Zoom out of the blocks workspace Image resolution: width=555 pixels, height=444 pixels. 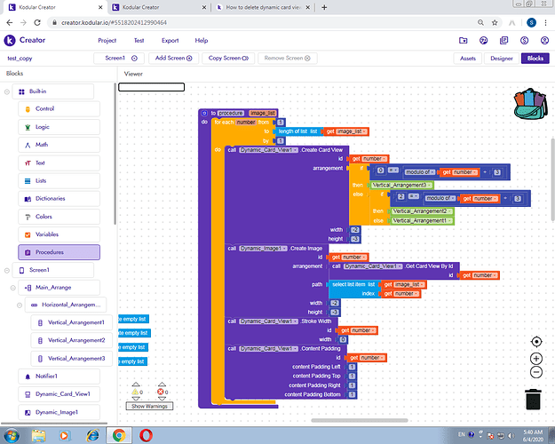tap(536, 373)
